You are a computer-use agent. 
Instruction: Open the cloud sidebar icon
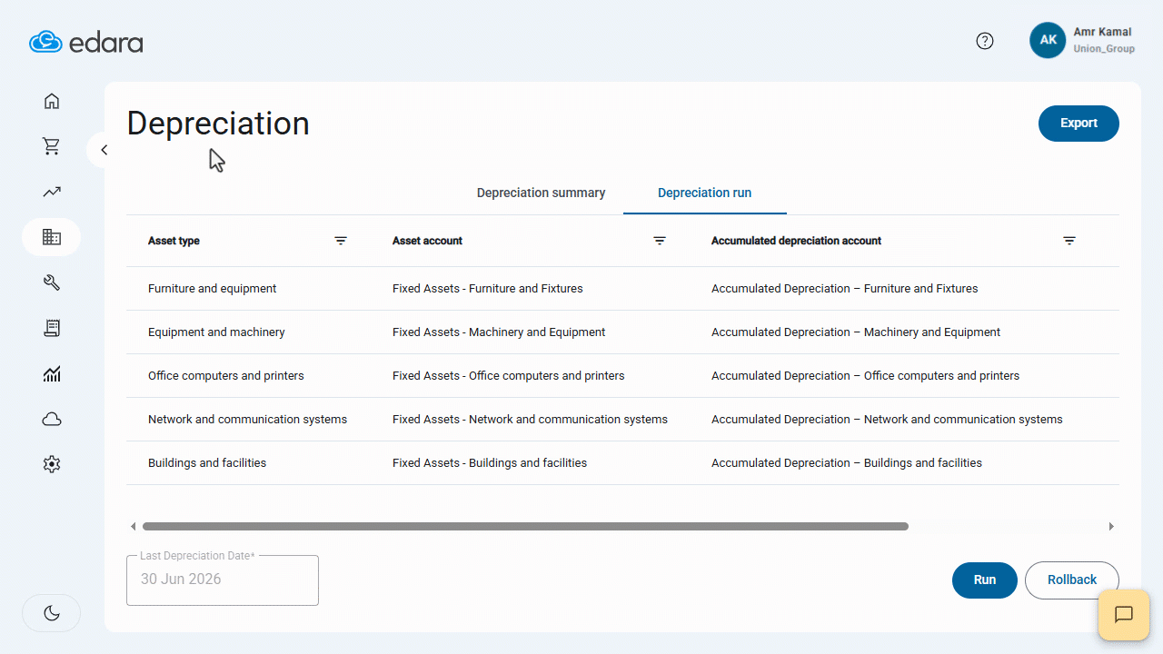pyautogui.click(x=52, y=419)
